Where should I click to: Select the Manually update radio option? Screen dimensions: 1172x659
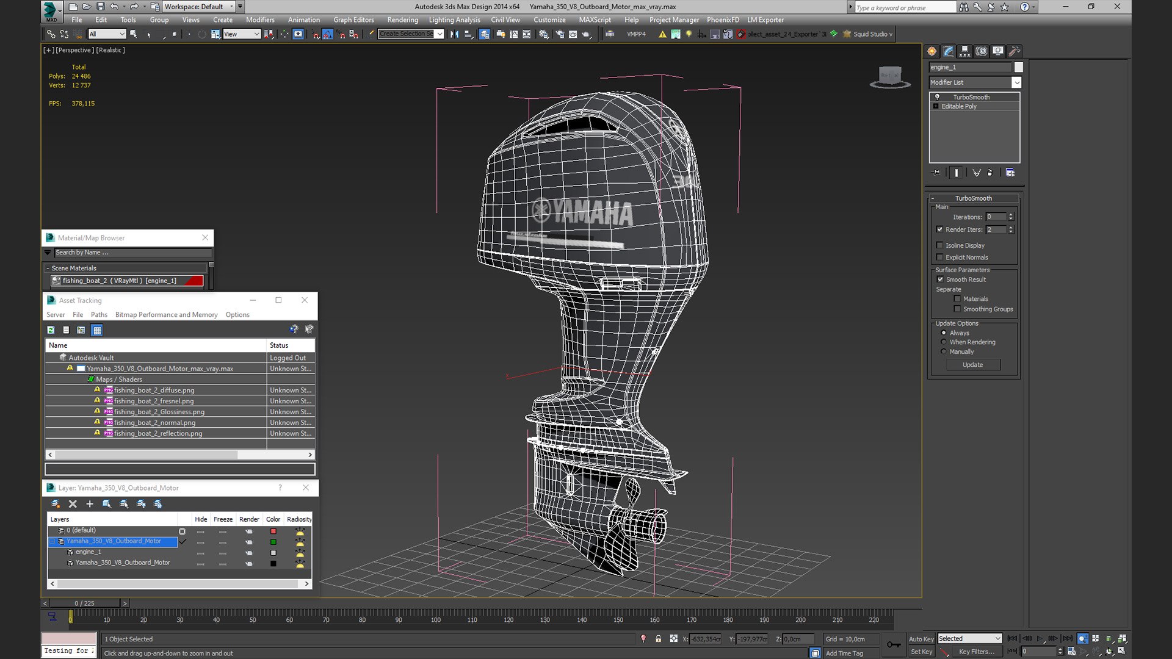click(944, 352)
